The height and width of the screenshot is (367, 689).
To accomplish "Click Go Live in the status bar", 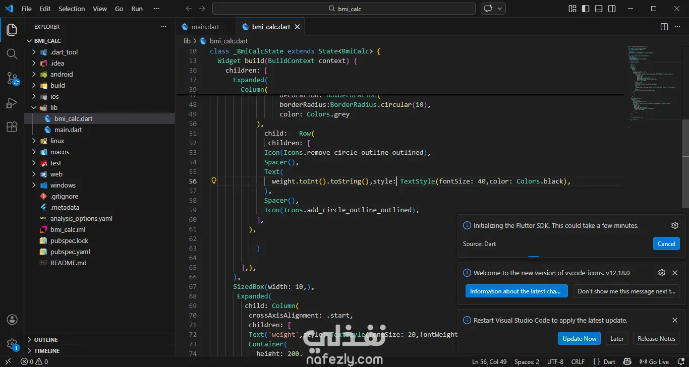I will tap(654, 361).
